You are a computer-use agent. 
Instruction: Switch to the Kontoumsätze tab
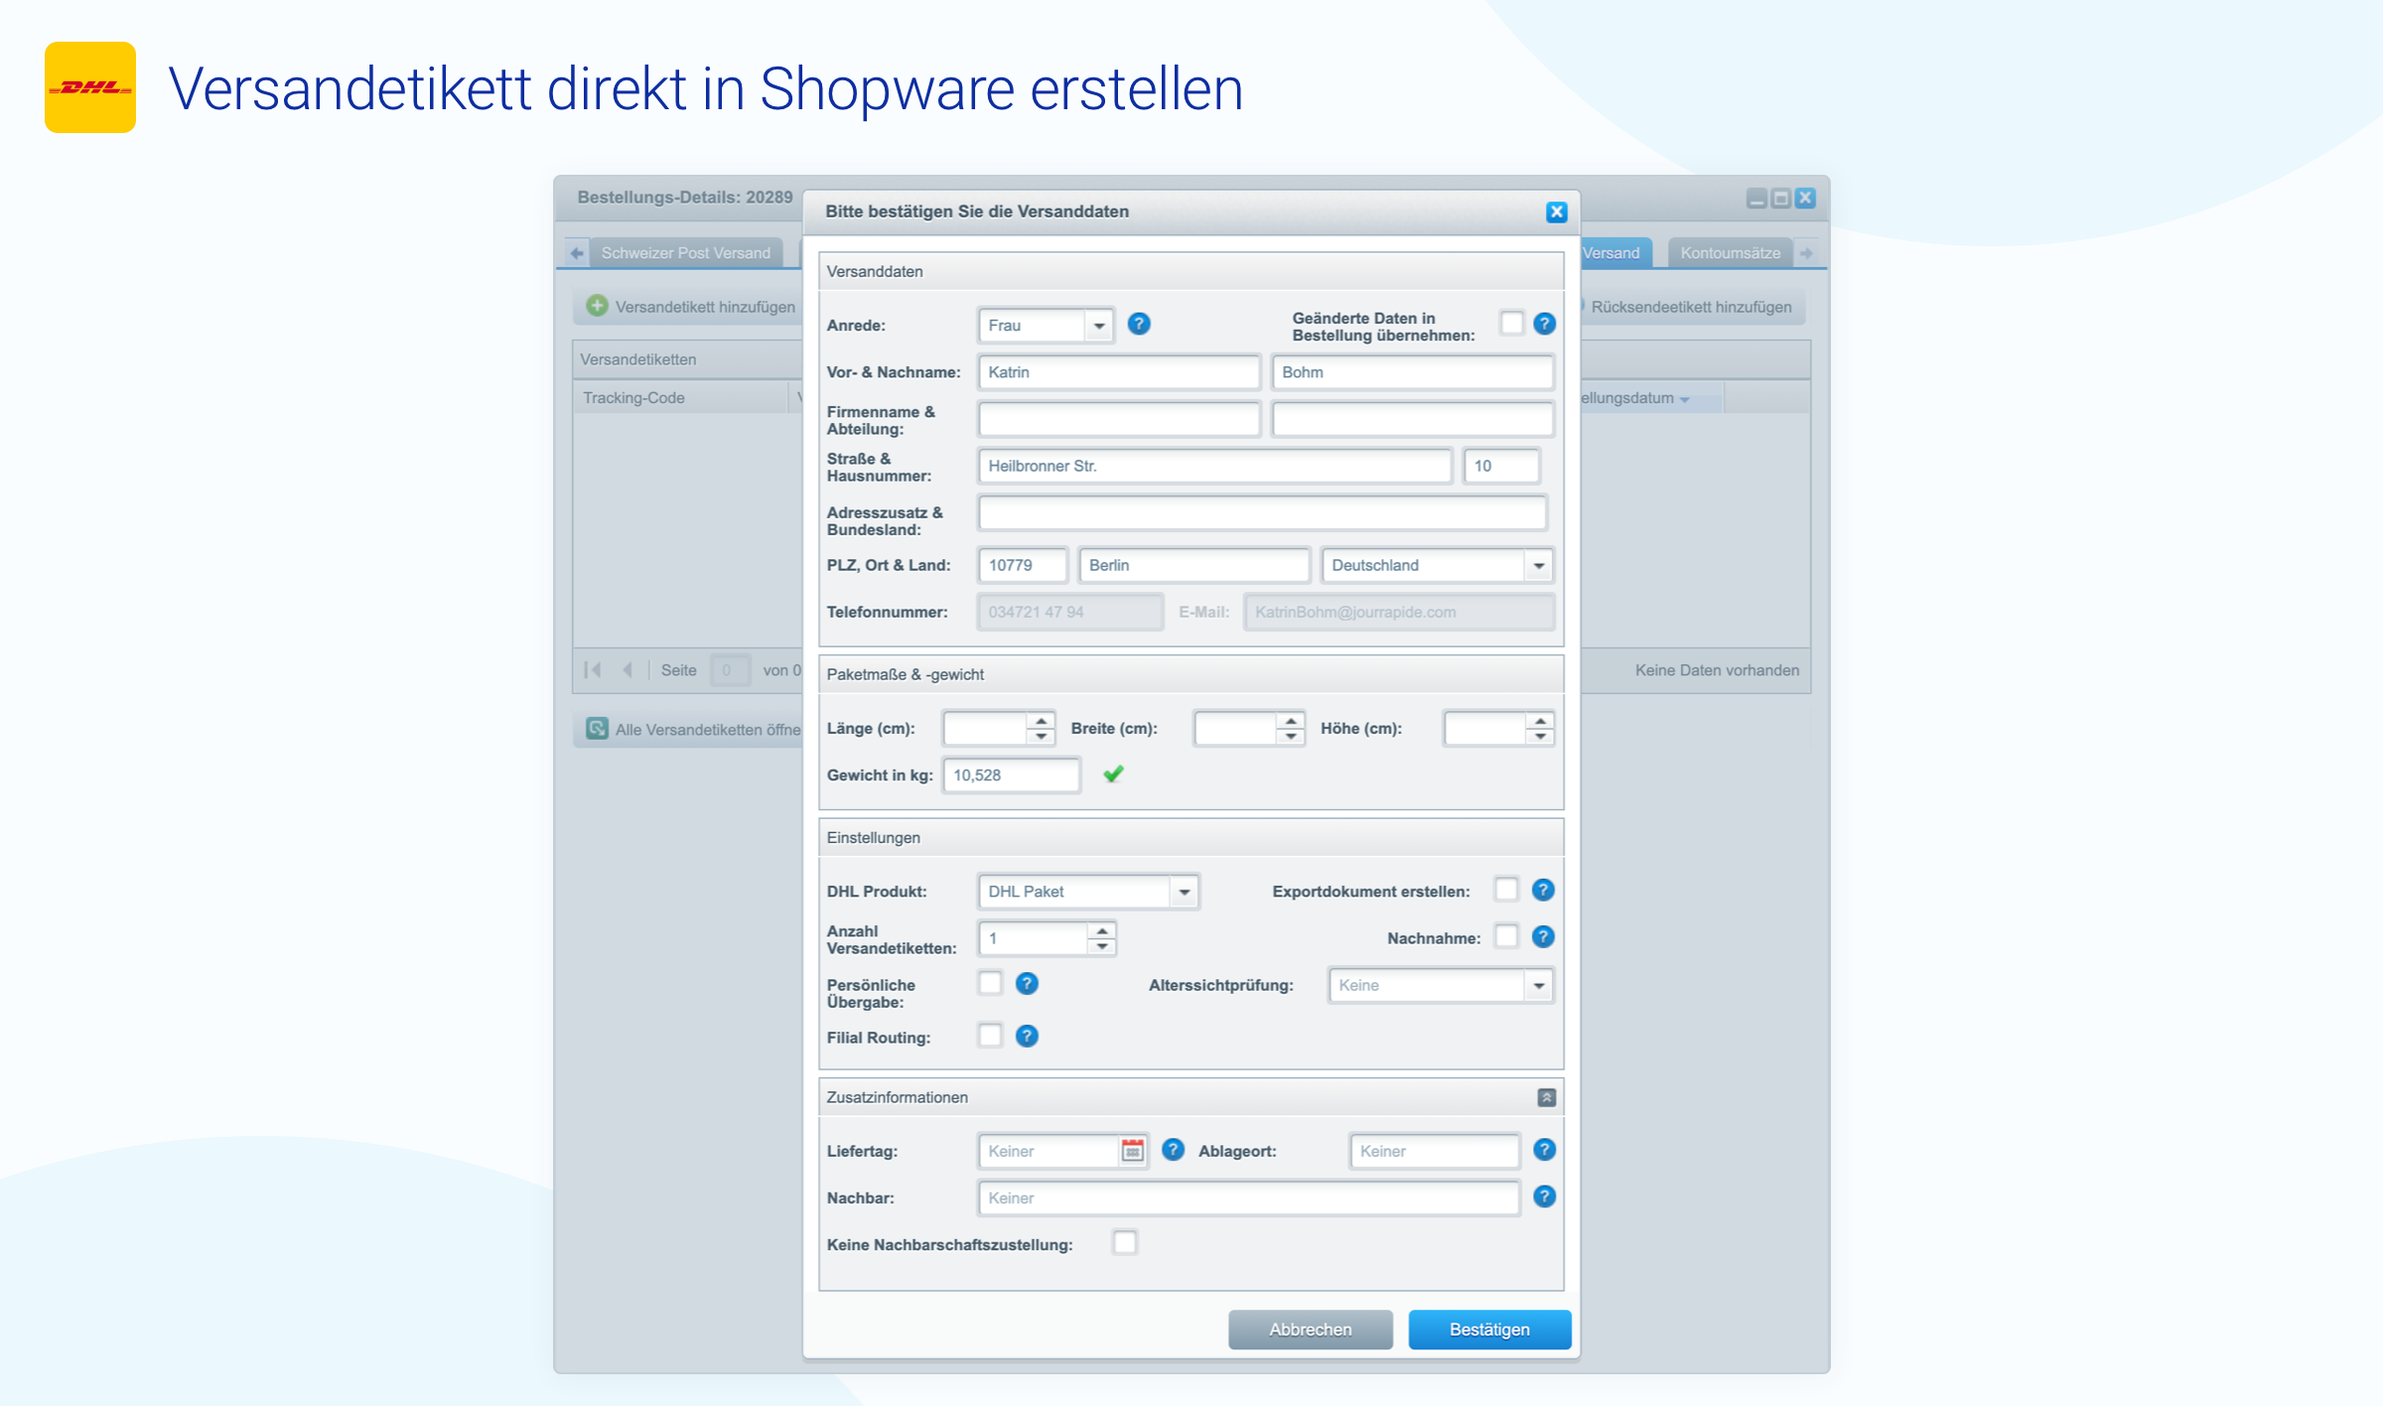click(x=1731, y=253)
